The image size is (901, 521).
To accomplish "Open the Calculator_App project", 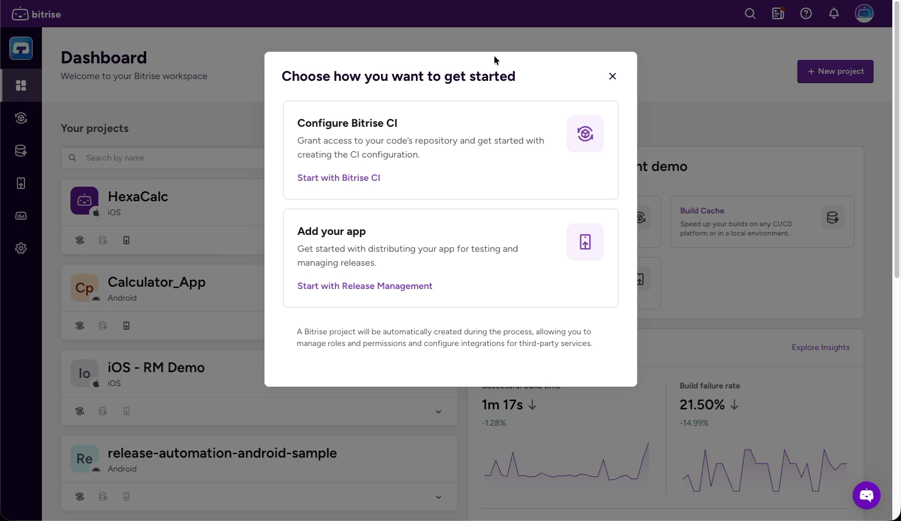I will pos(156,282).
